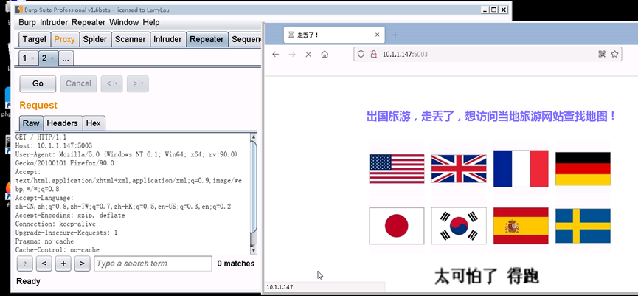Switch to the Spider tab
The image size is (638, 296).
pyautogui.click(x=95, y=40)
